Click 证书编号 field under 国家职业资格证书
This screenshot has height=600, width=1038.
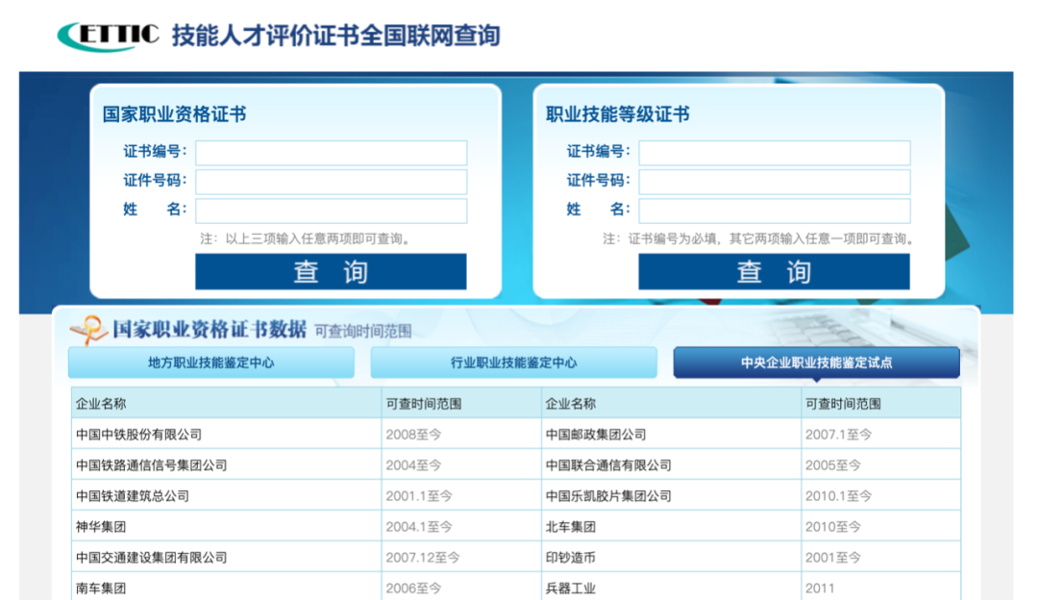pyautogui.click(x=331, y=153)
